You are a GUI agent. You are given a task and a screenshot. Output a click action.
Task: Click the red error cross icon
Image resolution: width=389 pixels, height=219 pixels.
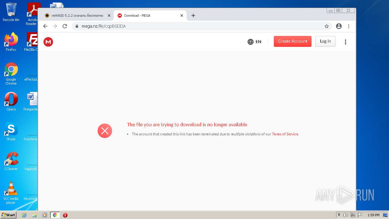pos(105,131)
